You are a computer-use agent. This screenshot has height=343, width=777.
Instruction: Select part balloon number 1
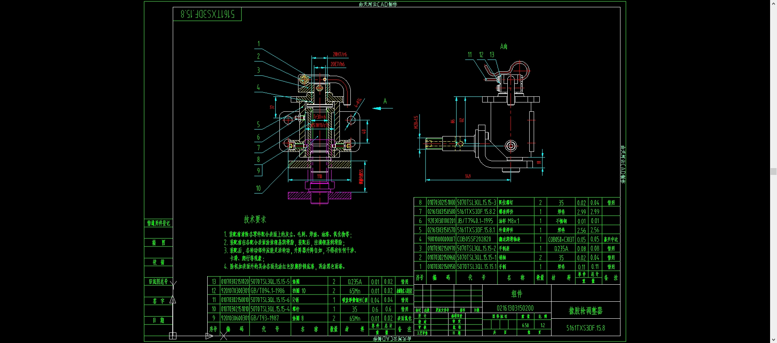coord(258,44)
